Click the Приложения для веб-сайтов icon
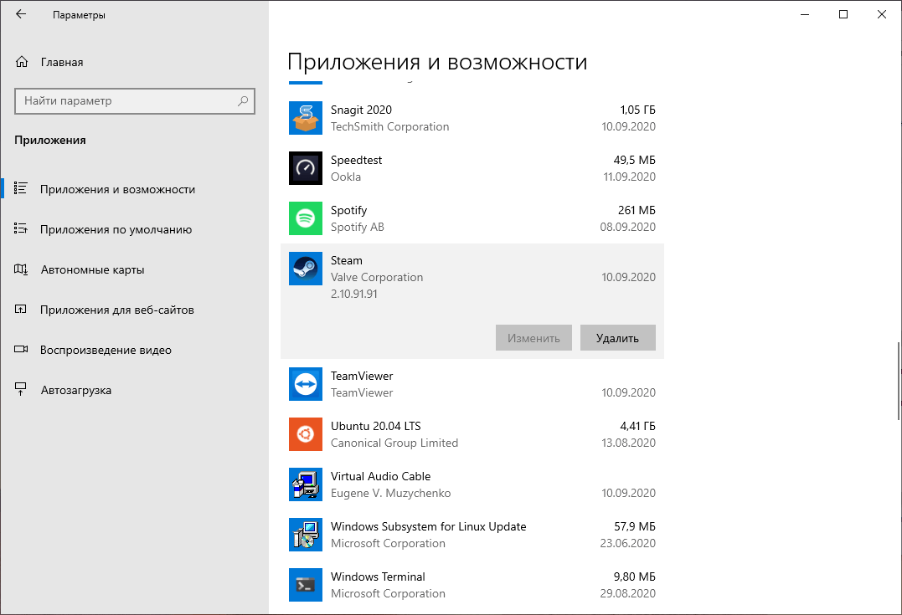902x615 pixels. coord(21,310)
